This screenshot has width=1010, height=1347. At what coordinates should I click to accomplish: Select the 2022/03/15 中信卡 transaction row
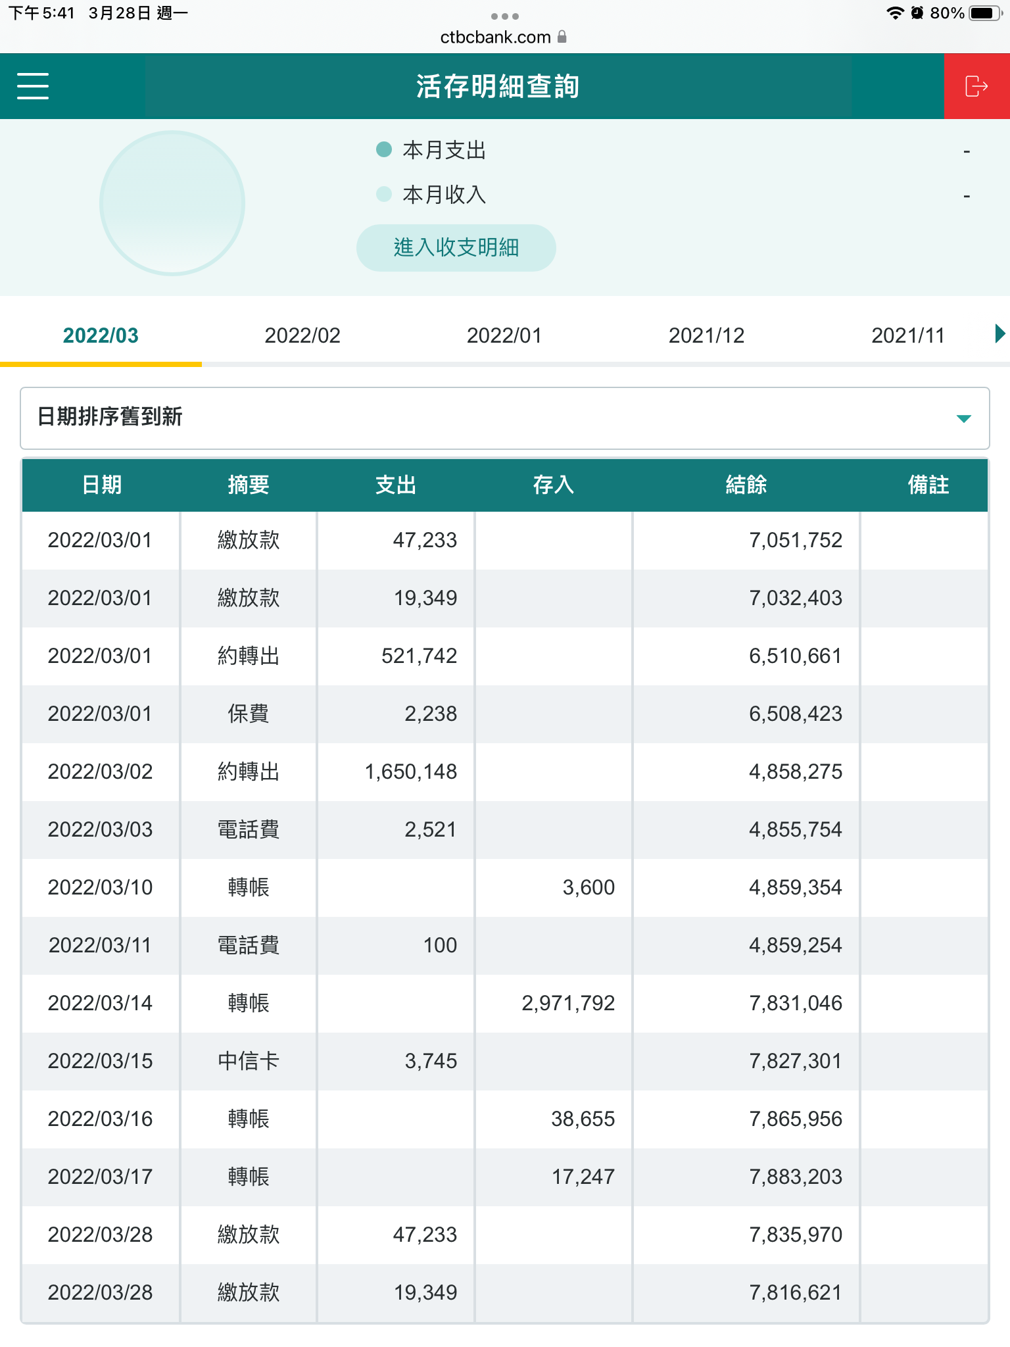pyautogui.click(x=504, y=1061)
